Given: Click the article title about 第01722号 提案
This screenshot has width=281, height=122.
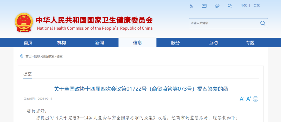Looking at the screenshot, I should coord(141,89).
